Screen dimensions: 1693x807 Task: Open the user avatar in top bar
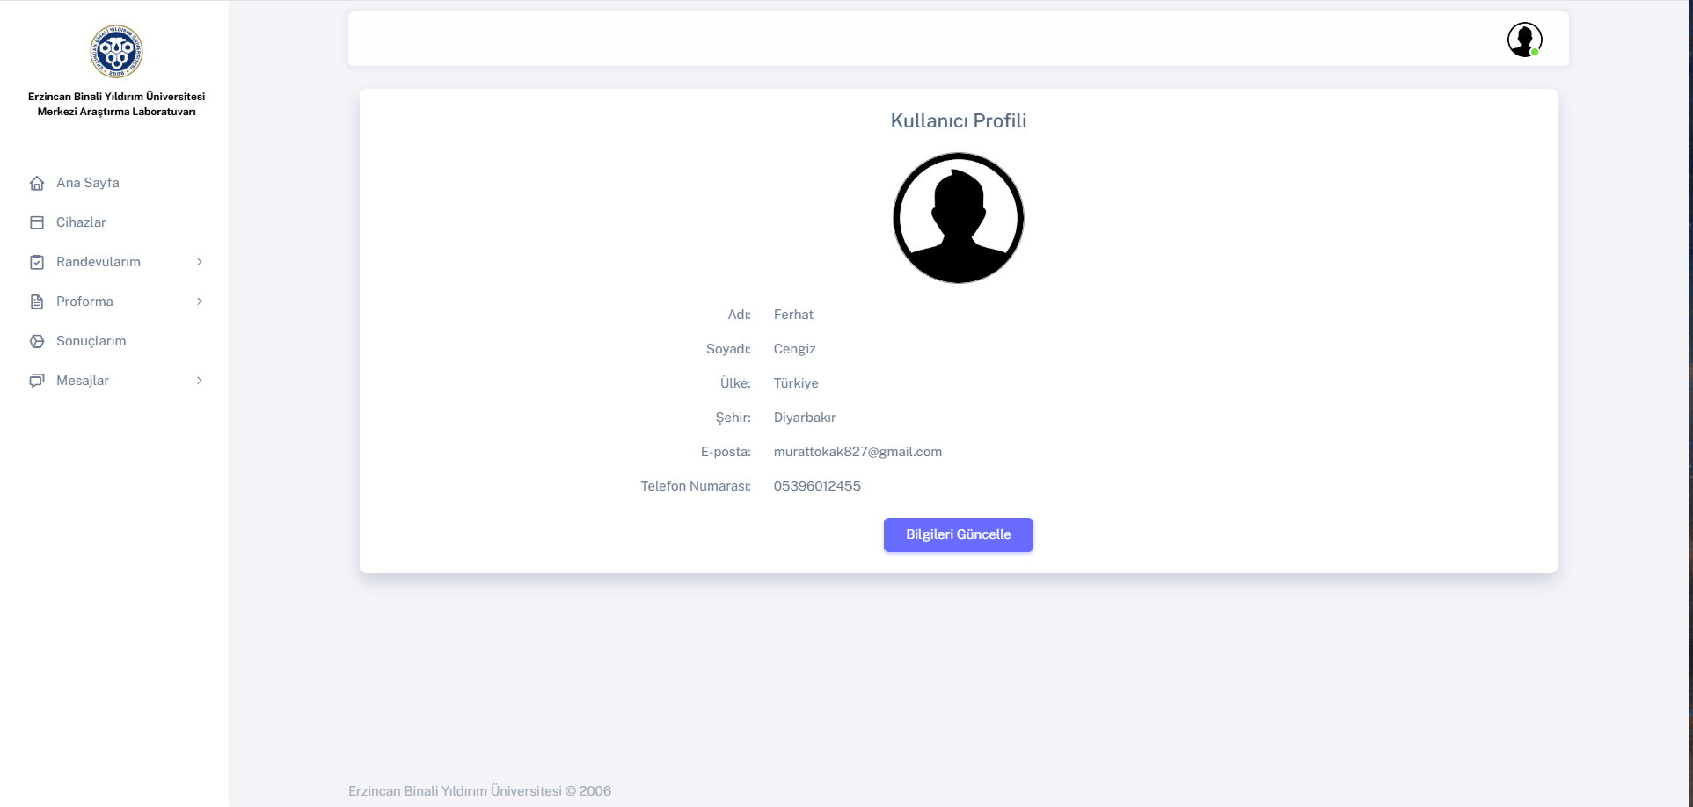1524,40
